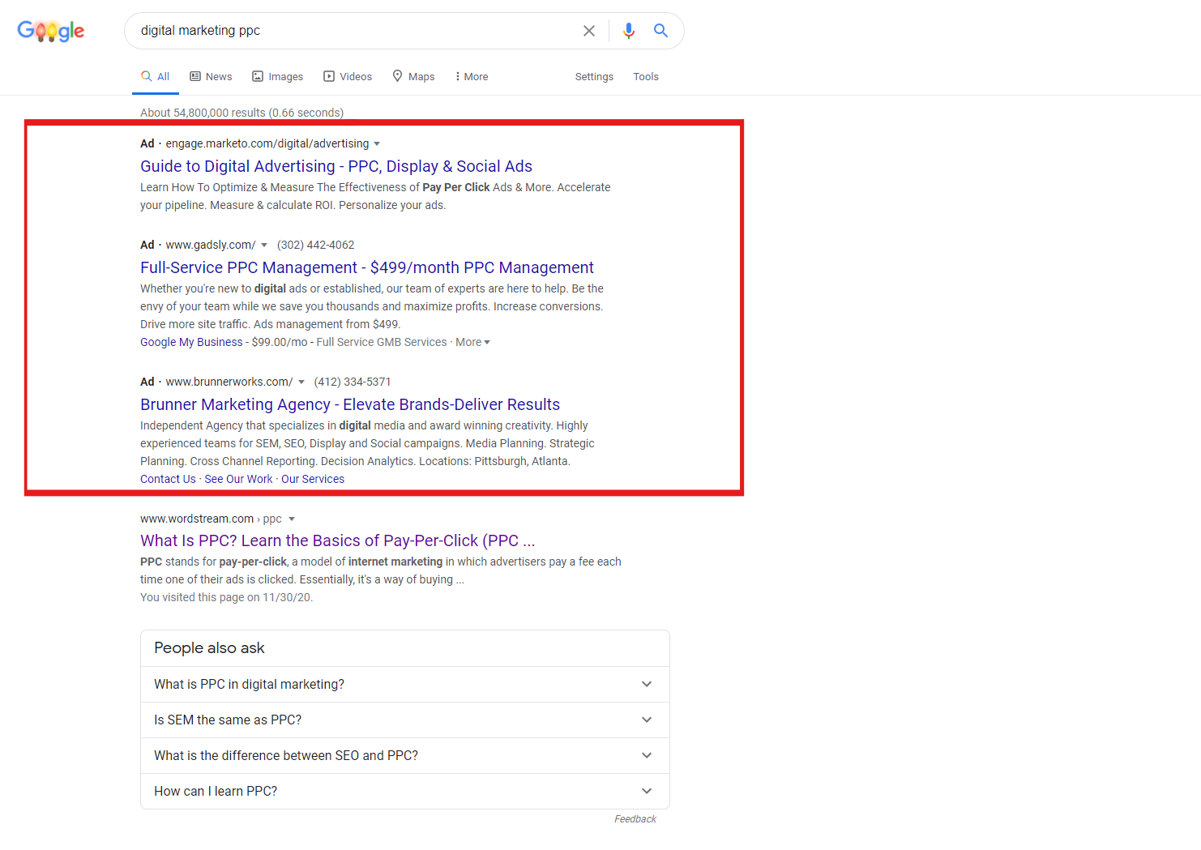Image resolution: width=1201 pixels, height=850 pixels.
Task: Switch to the Videos tab
Action: click(x=348, y=76)
